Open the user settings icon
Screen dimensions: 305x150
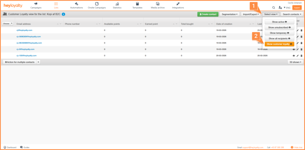[x=280, y=7]
